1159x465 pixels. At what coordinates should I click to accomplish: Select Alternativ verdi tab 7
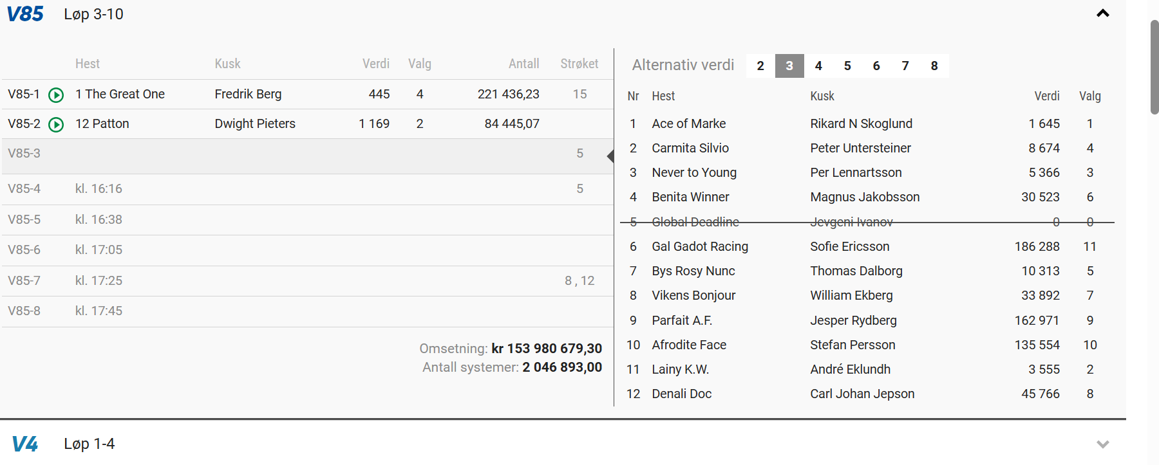[x=905, y=66]
